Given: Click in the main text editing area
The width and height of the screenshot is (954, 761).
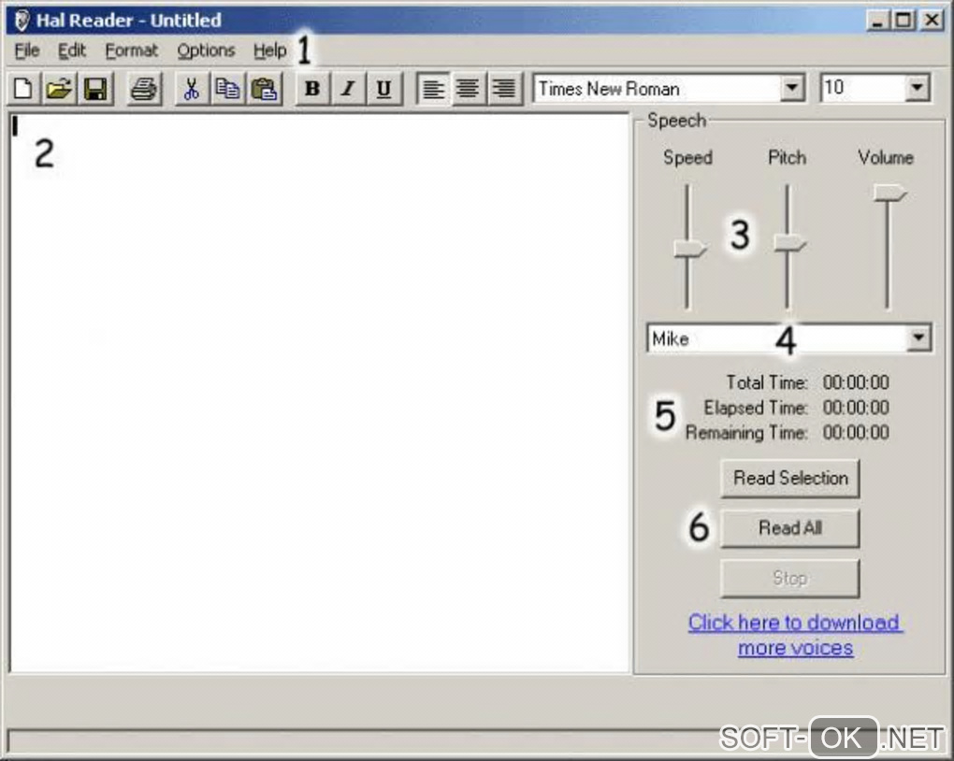Looking at the screenshot, I should (320, 393).
